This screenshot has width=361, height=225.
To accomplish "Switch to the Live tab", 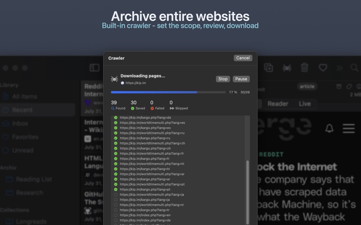I will pyautogui.click(x=305, y=104).
